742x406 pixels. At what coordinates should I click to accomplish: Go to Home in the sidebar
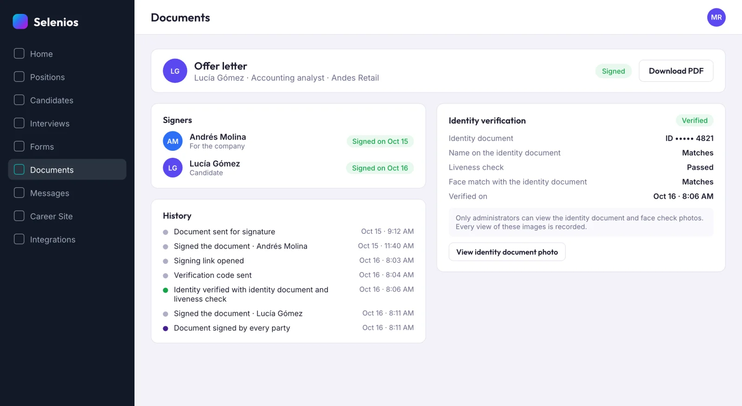pos(67,54)
